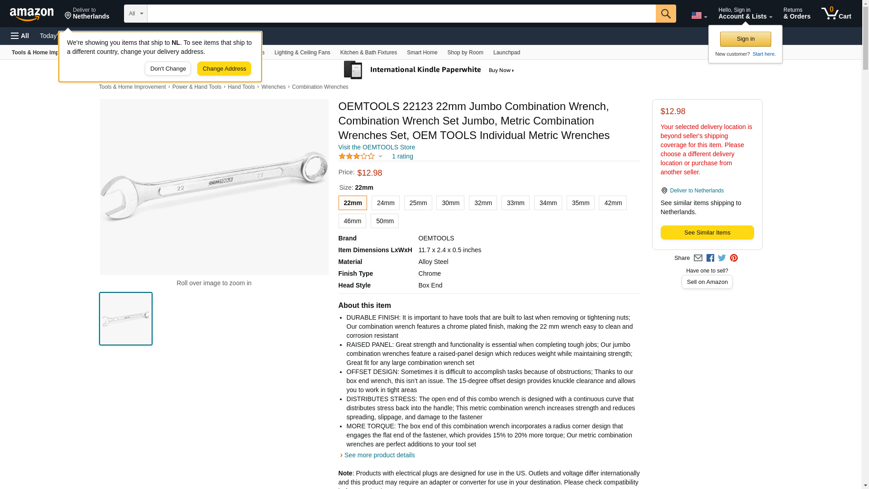Click the search magnifier button
Image resolution: width=869 pixels, height=489 pixels.
665,14
